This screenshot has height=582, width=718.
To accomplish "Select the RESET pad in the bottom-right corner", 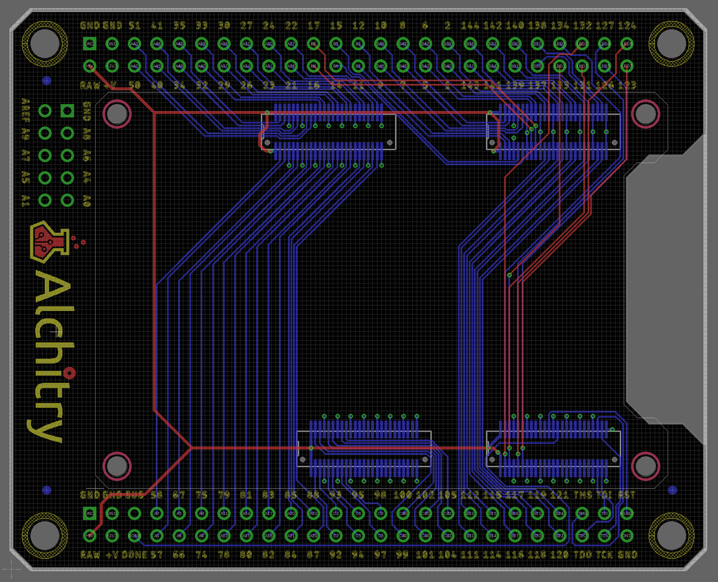I will tap(626, 514).
